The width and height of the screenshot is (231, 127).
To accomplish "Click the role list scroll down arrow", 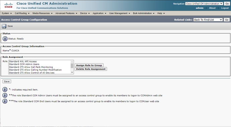I will click(x=72, y=72).
